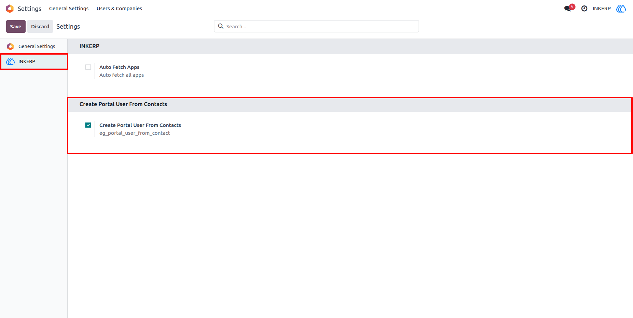Click the General Settings sidebar hexagon icon

[x=11, y=46]
